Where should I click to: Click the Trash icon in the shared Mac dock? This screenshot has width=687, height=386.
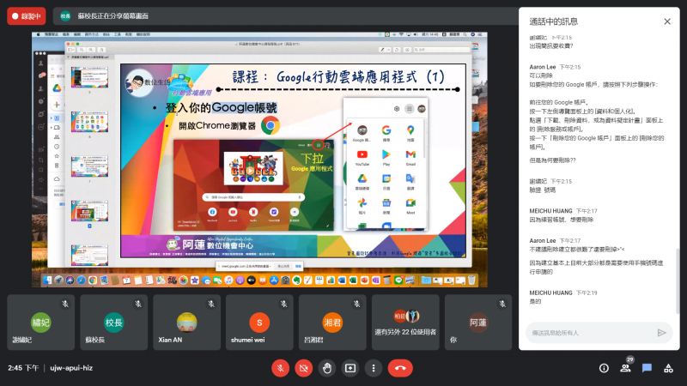471,280
